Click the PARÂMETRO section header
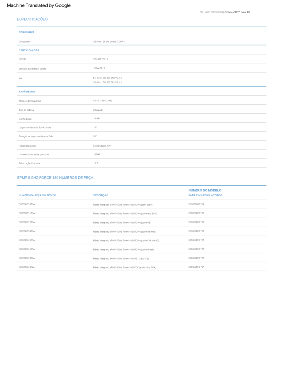 click(27, 92)
